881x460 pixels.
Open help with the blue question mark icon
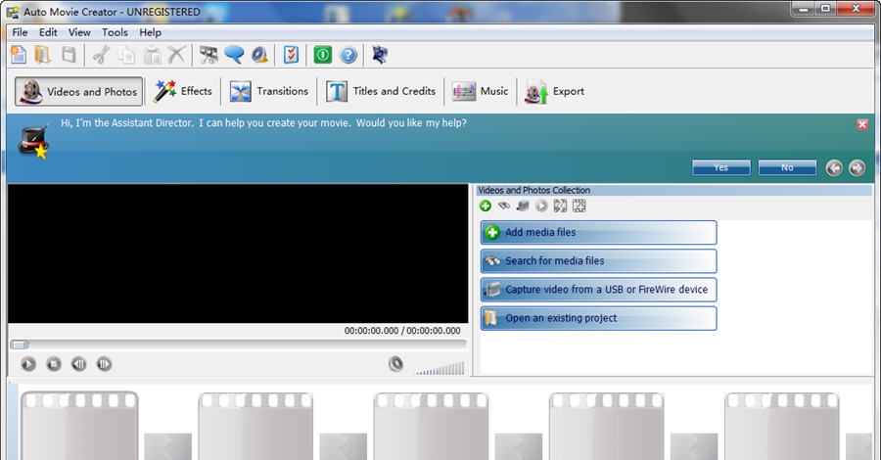tap(348, 55)
